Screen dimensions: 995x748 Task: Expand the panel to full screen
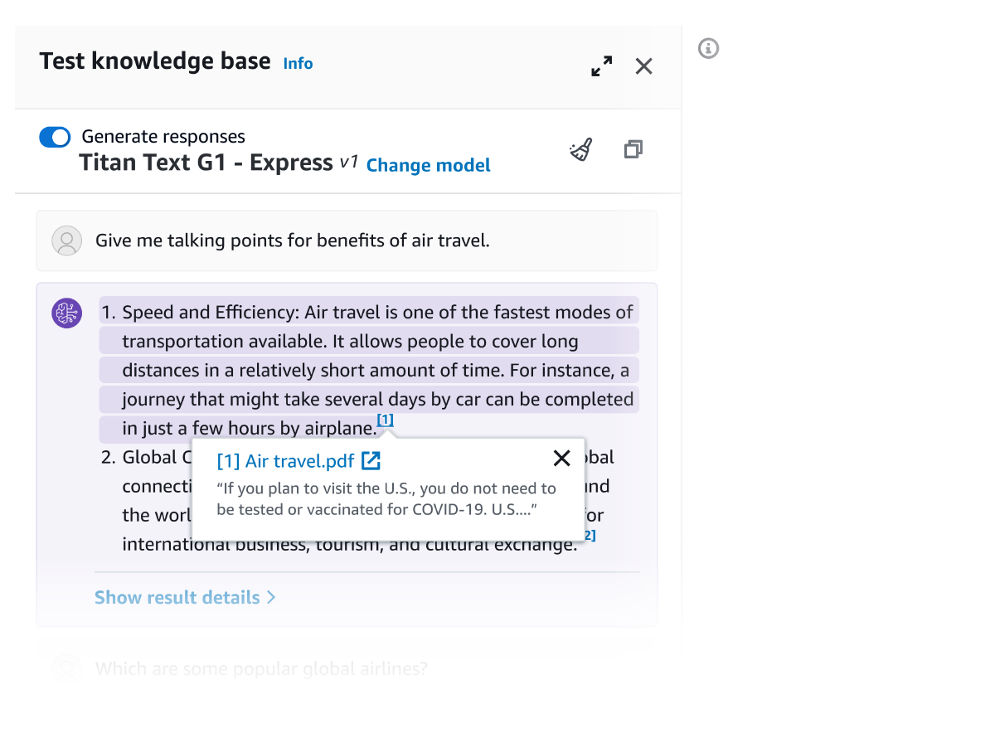coord(601,66)
